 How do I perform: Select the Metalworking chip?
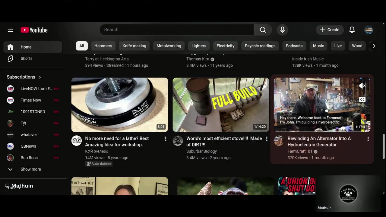click(169, 46)
